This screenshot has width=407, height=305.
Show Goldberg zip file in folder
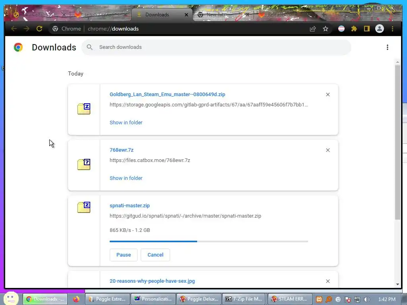pos(126,122)
